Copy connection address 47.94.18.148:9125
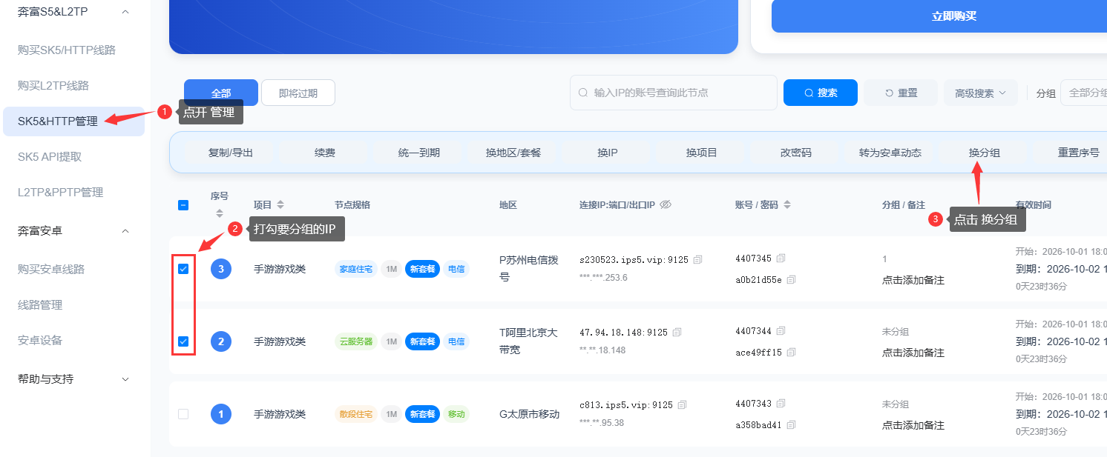Screen dimensions: 1107x457 pos(677,333)
